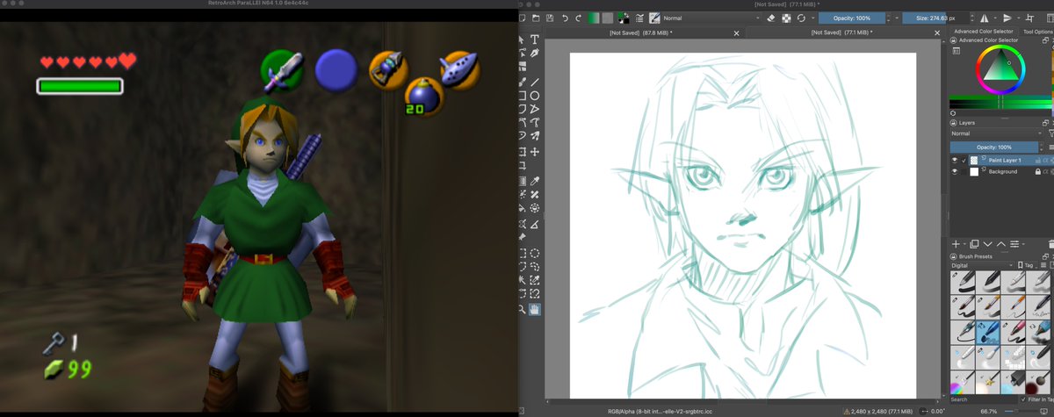Move the layer up with the arrow button

1001,244
